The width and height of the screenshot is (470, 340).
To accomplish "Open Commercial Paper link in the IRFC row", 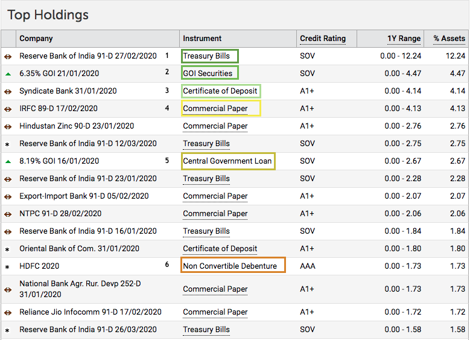I will (215, 109).
